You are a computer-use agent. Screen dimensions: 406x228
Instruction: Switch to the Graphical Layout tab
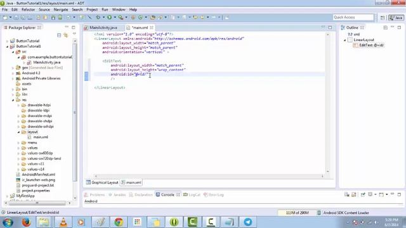pos(102,182)
